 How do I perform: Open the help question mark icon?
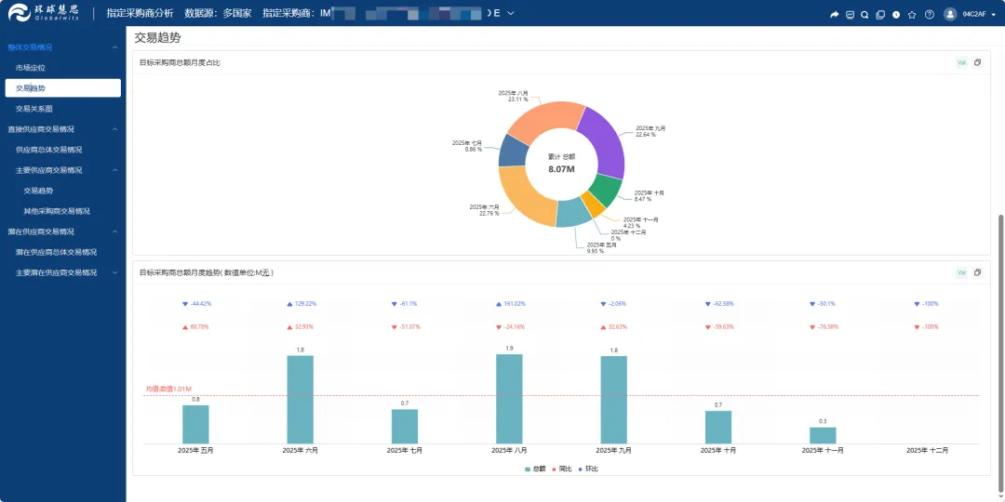tap(930, 15)
